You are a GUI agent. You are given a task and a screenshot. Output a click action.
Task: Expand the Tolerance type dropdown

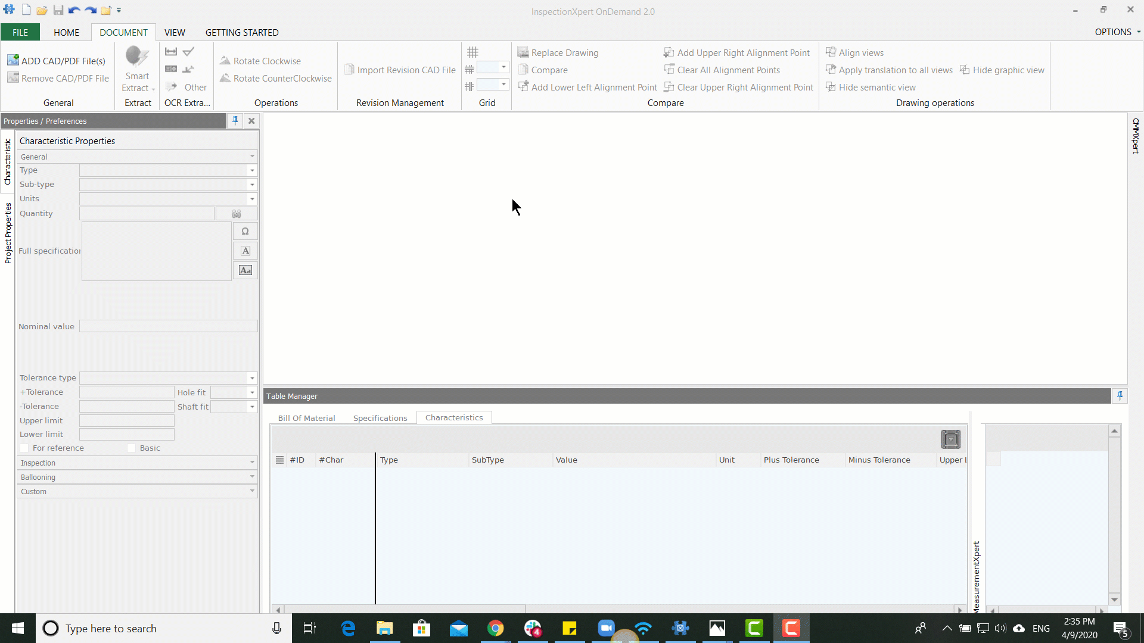tap(251, 377)
